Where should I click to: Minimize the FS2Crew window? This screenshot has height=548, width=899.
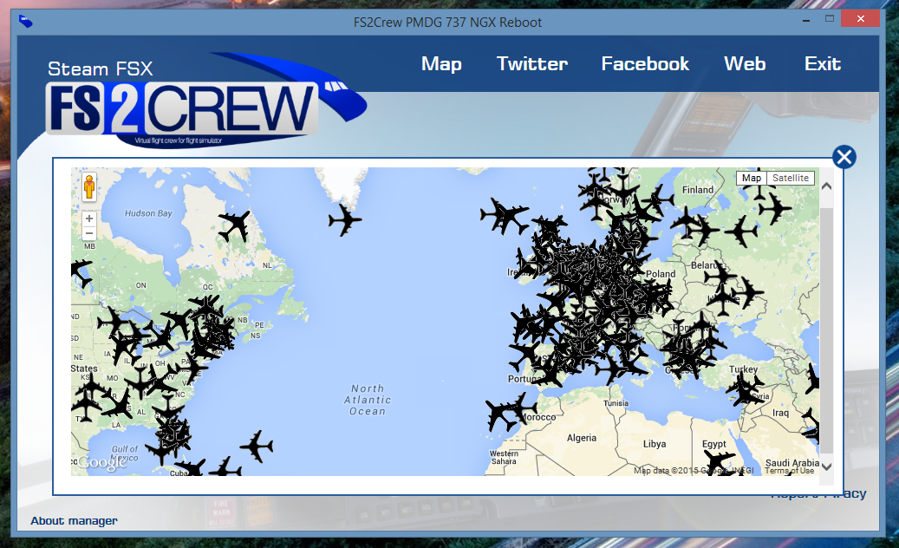pos(806,21)
